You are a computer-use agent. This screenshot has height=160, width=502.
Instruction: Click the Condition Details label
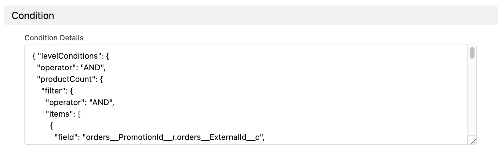pyautogui.click(x=54, y=38)
